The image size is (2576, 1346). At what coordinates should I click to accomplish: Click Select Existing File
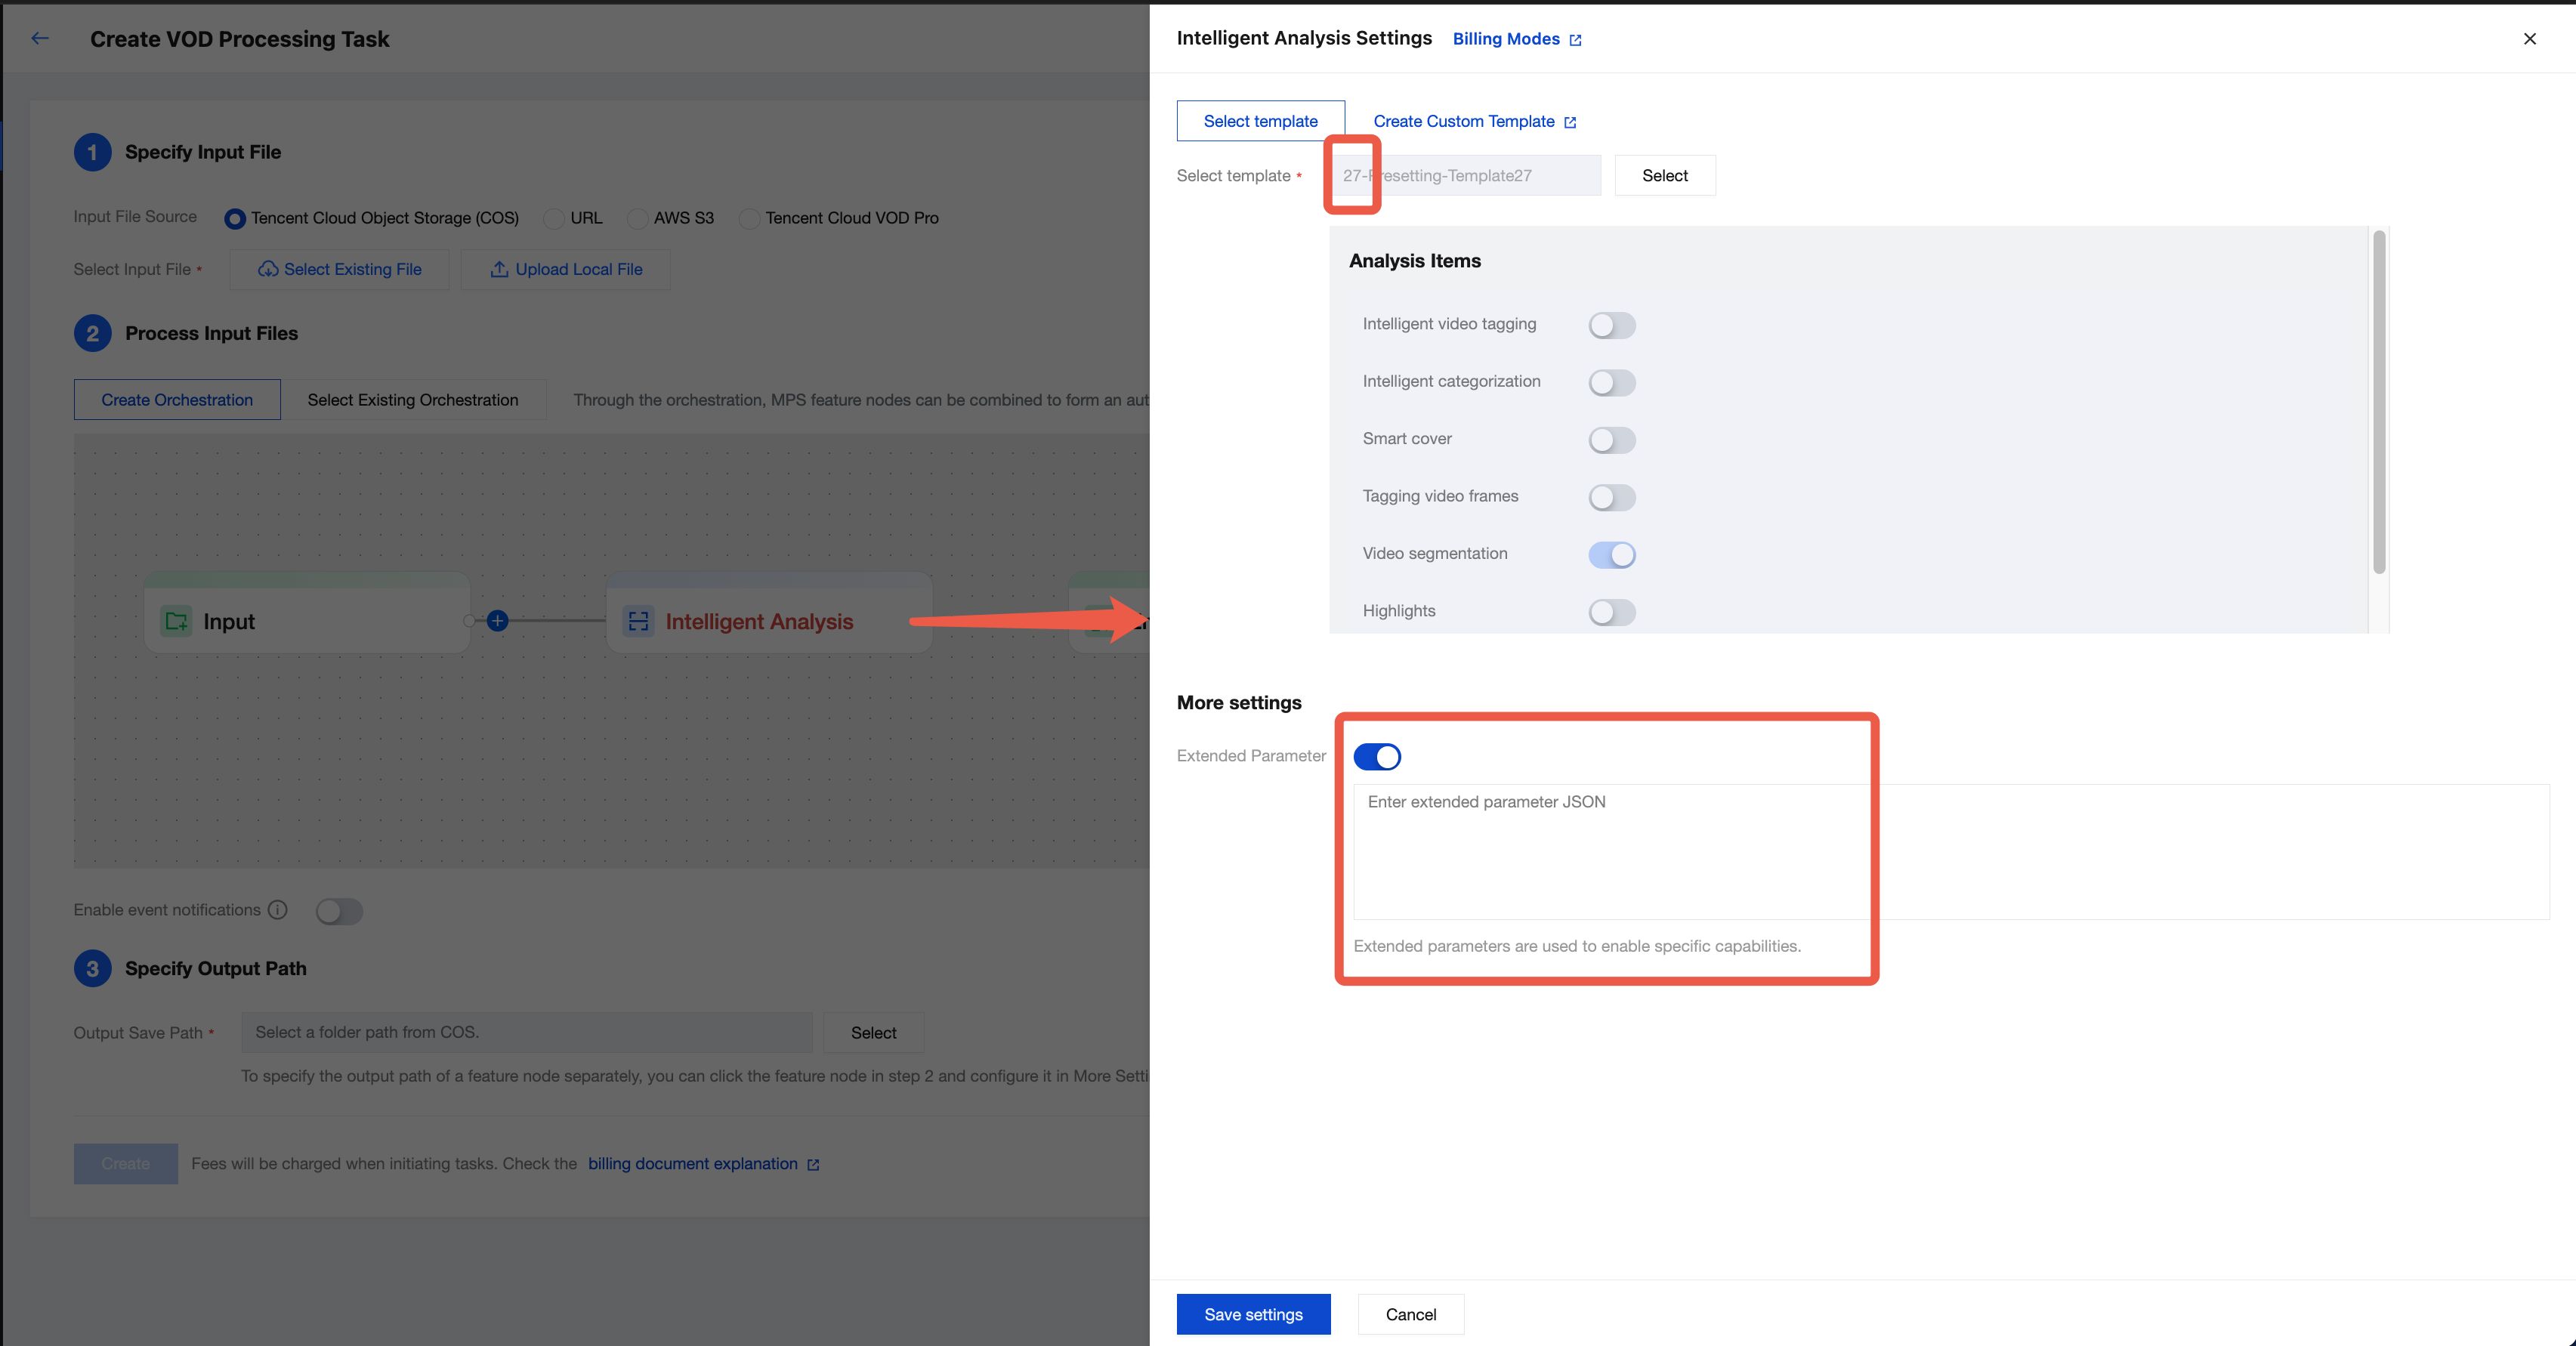pyautogui.click(x=340, y=269)
